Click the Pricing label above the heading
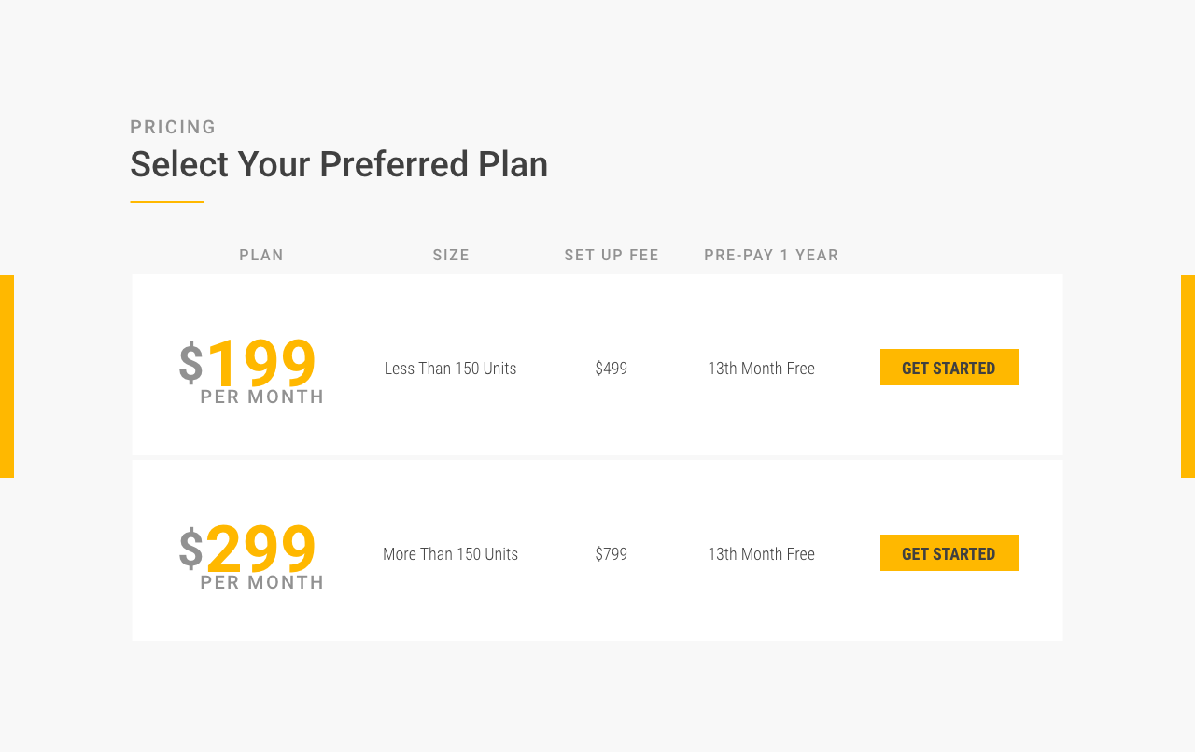 [x=173, y=128]
